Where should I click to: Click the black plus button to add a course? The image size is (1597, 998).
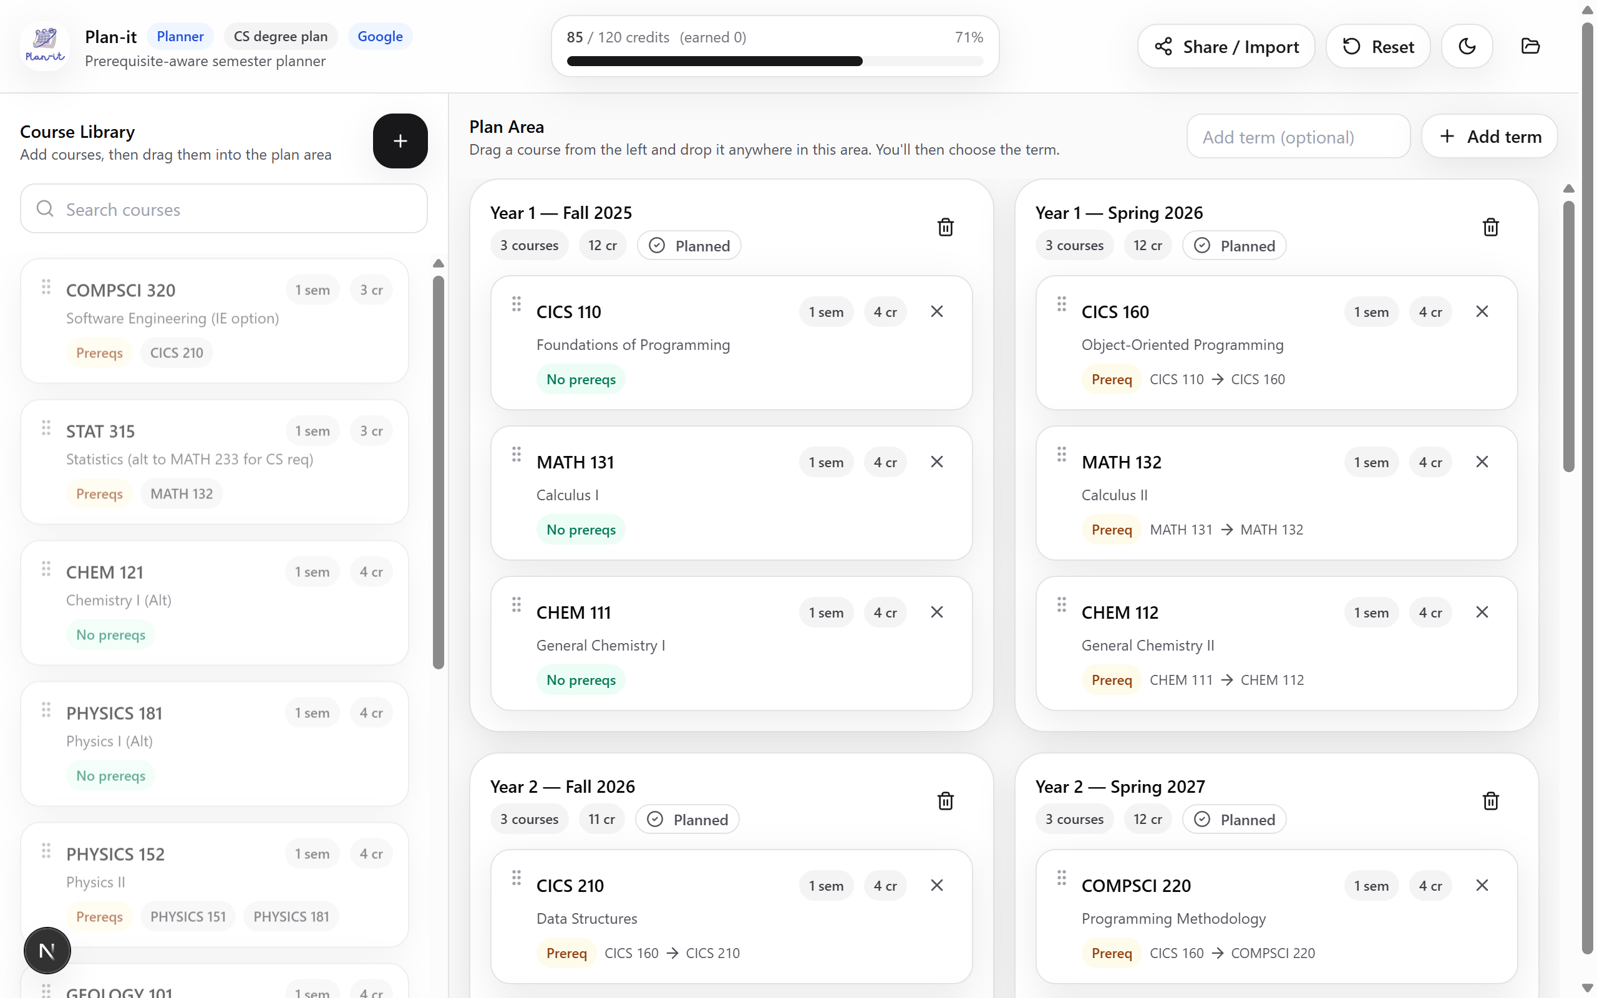(400, 140)
